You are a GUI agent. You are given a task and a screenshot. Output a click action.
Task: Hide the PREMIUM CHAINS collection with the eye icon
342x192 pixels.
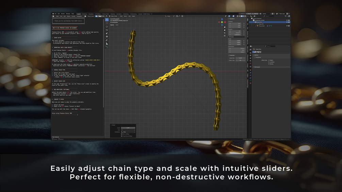click(x=287, y=20)
